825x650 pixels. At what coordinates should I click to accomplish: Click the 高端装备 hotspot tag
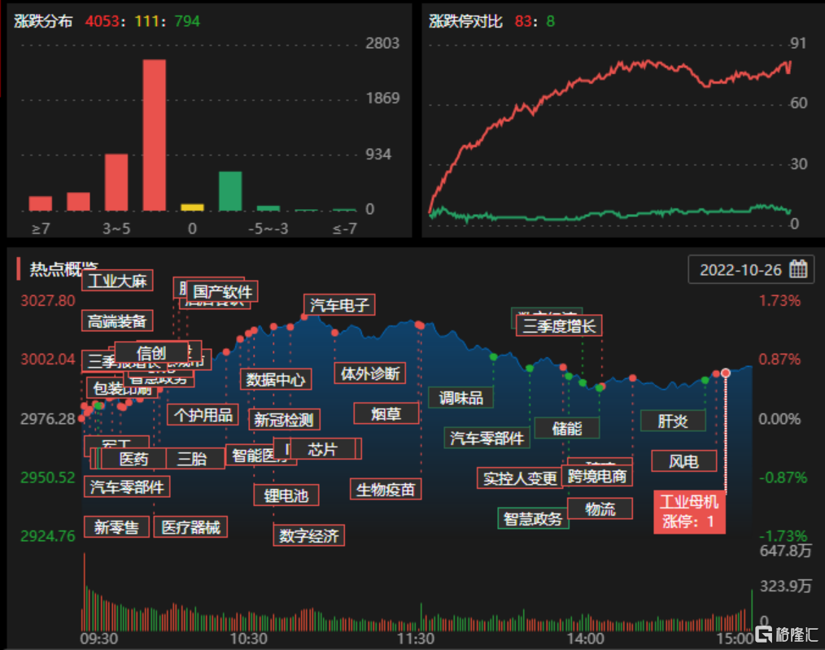coord(117,321)
